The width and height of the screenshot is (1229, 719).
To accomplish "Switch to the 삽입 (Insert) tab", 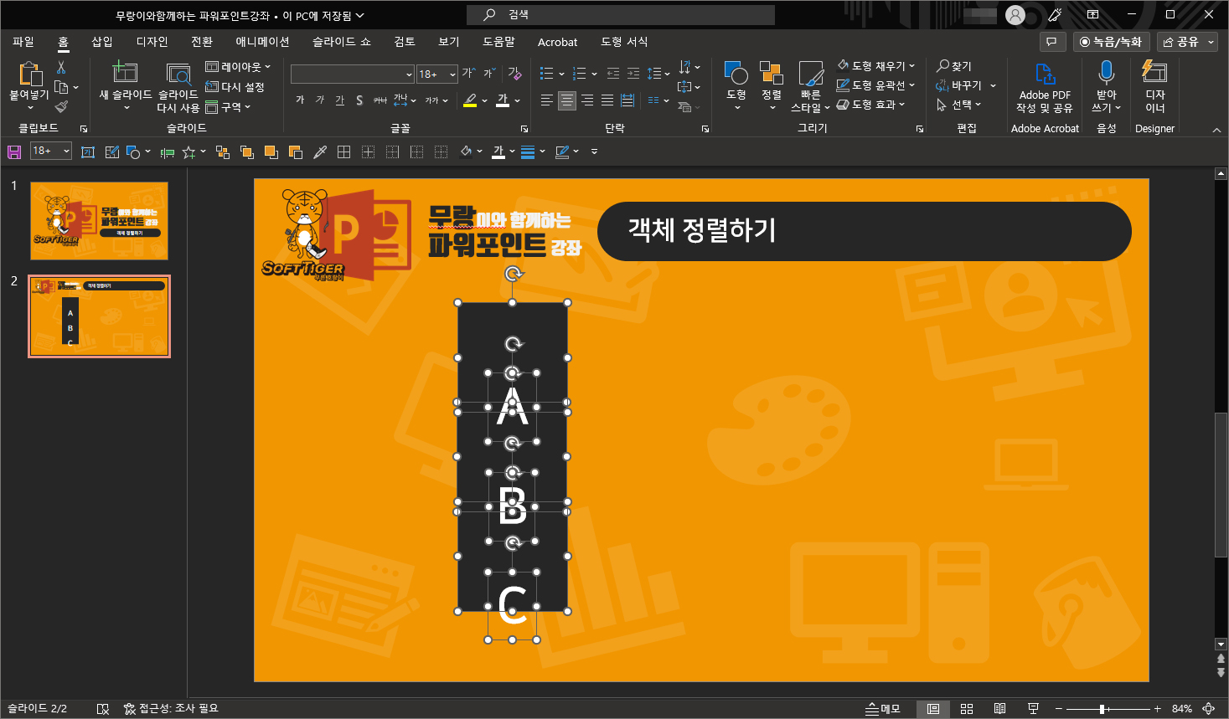I will click(102, 42).
